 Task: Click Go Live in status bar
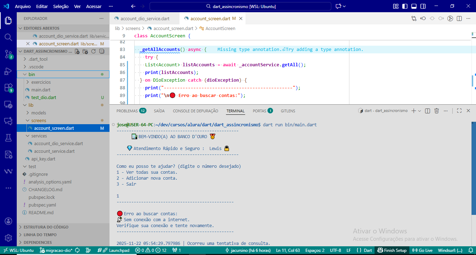tap(422, 250)
